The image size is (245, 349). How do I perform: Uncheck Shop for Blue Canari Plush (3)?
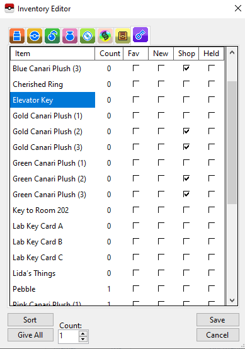[186, 68]
